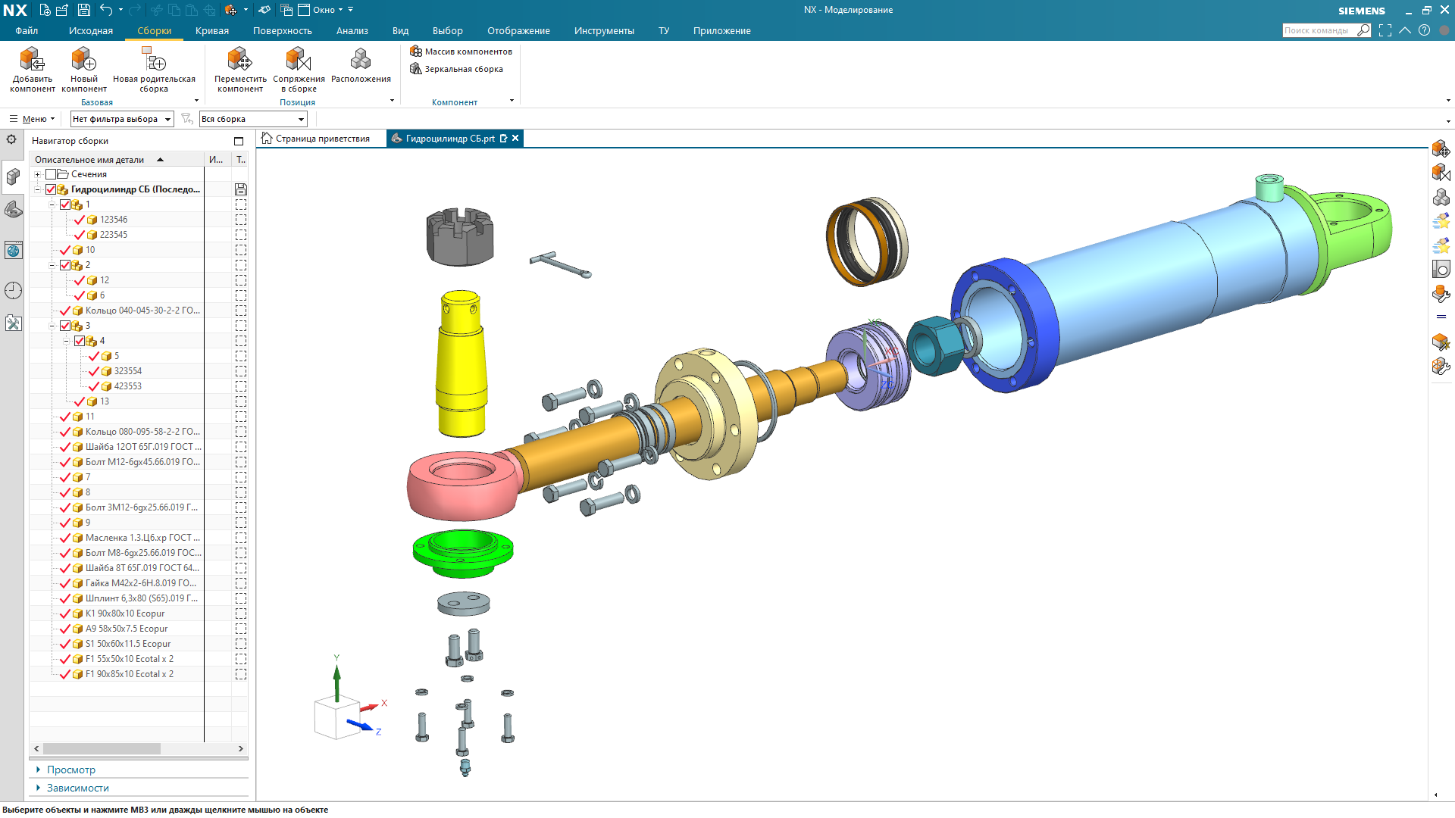Screen dimensions: 1455x818
Task: Switch to the Страница приветствия tab
Action: coord(321,139)
